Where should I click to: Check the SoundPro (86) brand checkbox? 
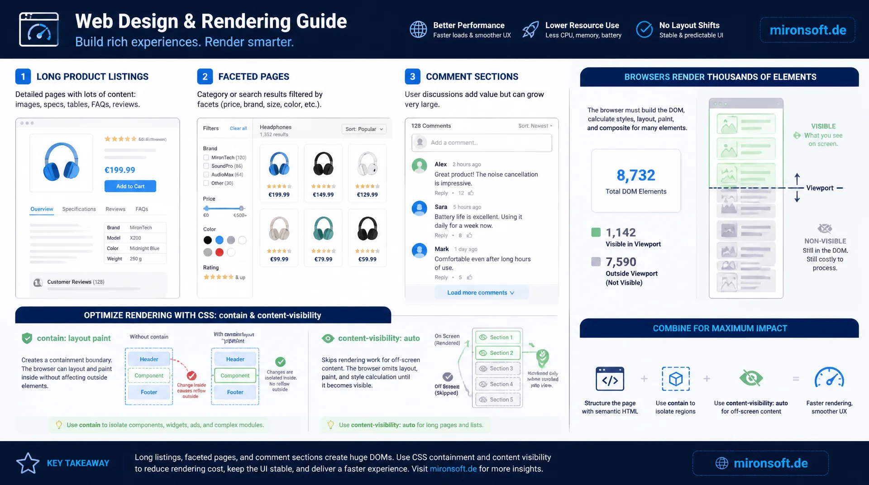point(206,166)
